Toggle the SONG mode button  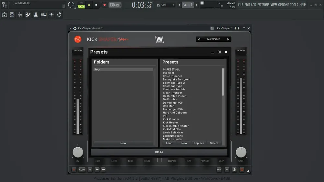pyautogui.click(x=81, y=6)
